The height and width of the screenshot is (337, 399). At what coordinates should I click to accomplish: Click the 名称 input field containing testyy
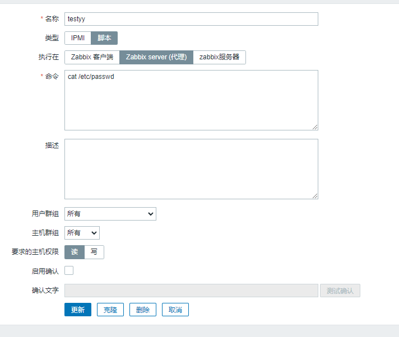click(191, 19)
